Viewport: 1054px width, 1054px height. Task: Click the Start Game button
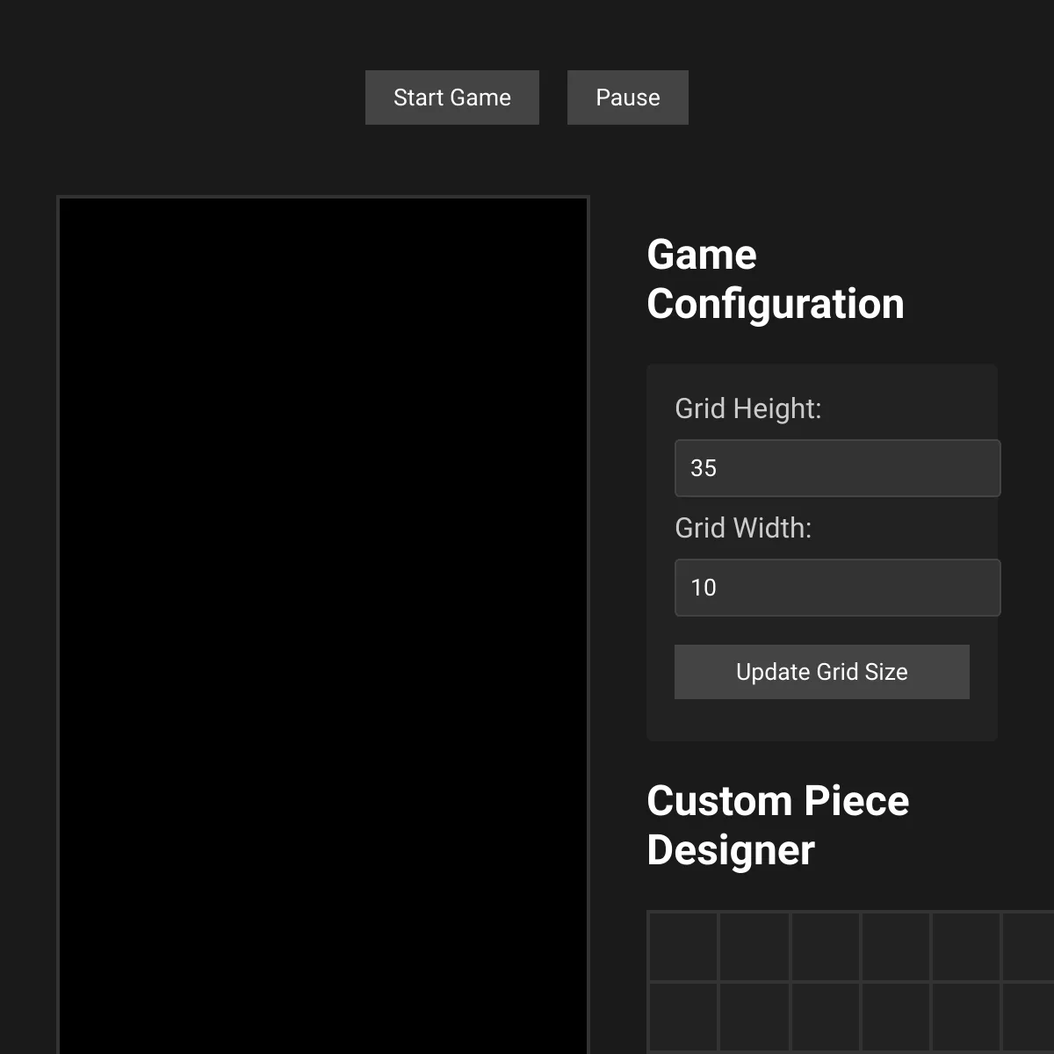tap(451, 97)
